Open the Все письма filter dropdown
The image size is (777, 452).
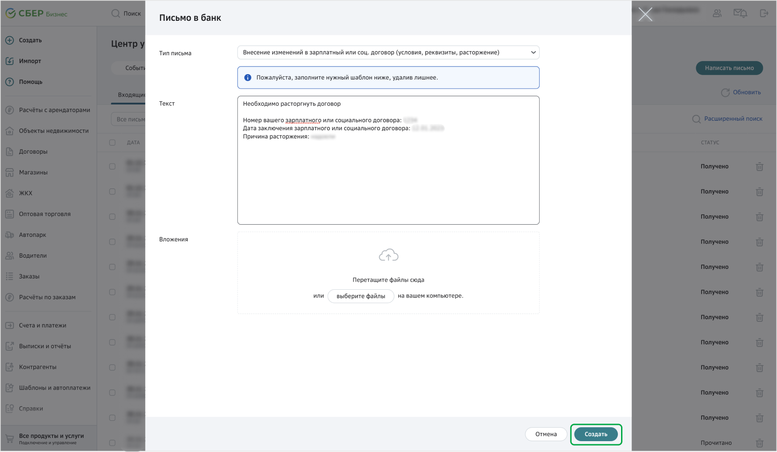pyautogui.click(x=130, y=119)
